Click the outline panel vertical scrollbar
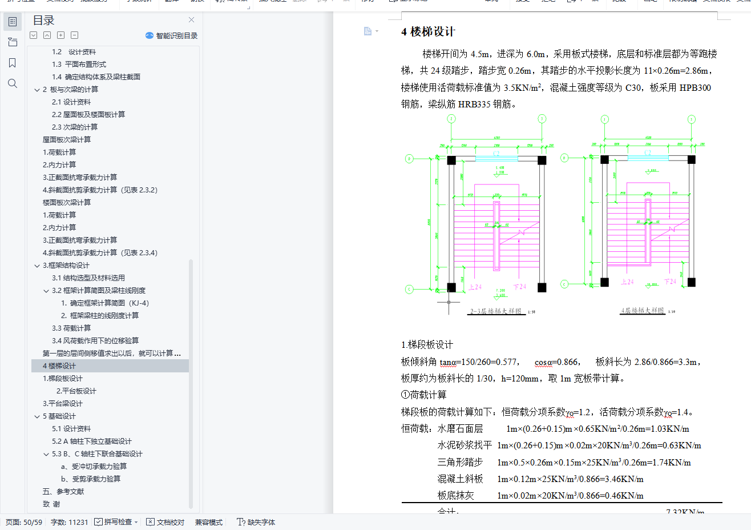The image size is (751, 530). tap(191, 384)
